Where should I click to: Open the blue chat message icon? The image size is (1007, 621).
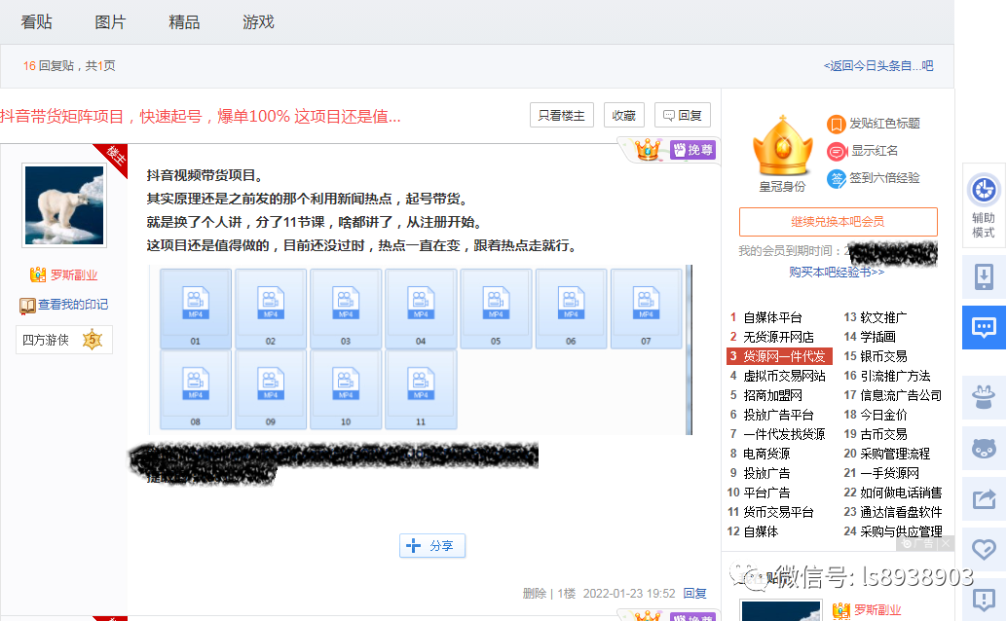984,327
